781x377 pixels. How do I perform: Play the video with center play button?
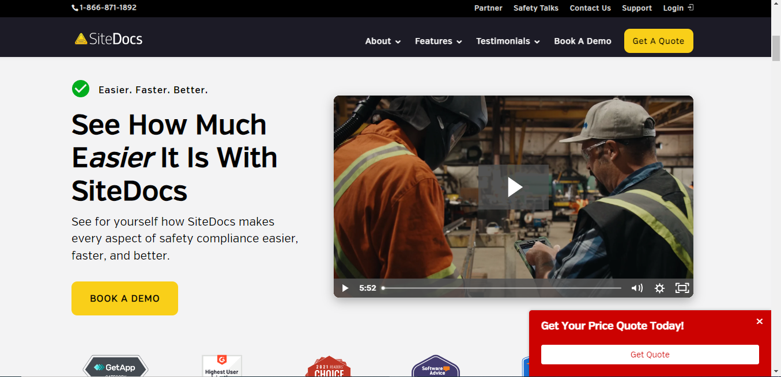(514, 187)
